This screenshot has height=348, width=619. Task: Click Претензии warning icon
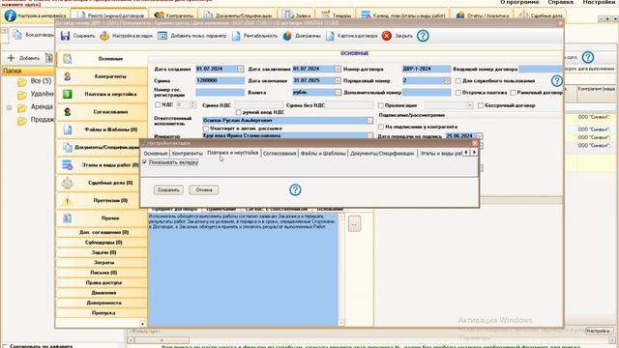[67, 201]
